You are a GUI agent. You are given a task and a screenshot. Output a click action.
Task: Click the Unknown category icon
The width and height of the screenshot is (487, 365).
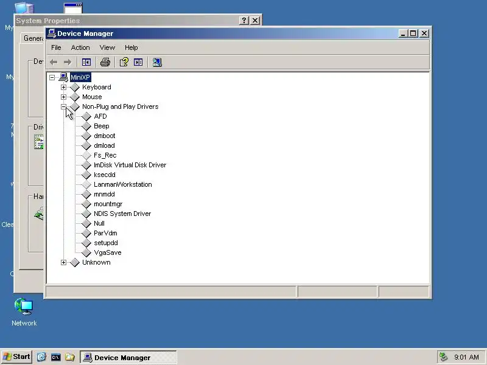click(75, 262)
